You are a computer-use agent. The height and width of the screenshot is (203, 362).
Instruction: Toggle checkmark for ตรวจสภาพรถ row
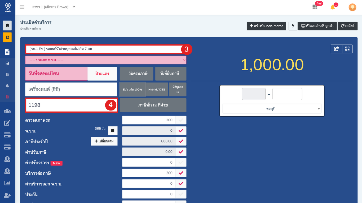(x=181, y=120)
